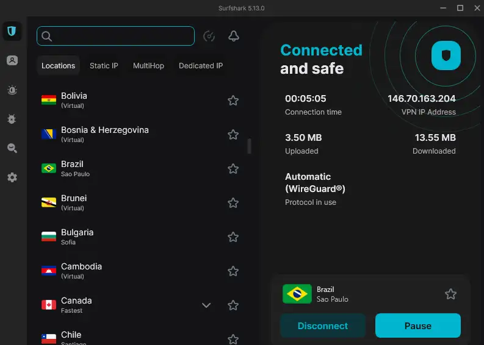Connect to Brunei (Virtual)

pyautogui.click(x=140, y=203)
